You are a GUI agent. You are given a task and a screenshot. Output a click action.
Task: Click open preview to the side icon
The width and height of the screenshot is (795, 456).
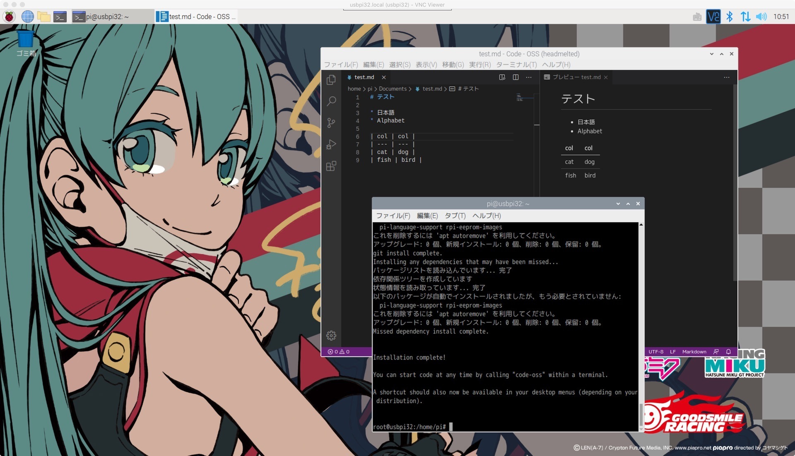coord(502,77)
